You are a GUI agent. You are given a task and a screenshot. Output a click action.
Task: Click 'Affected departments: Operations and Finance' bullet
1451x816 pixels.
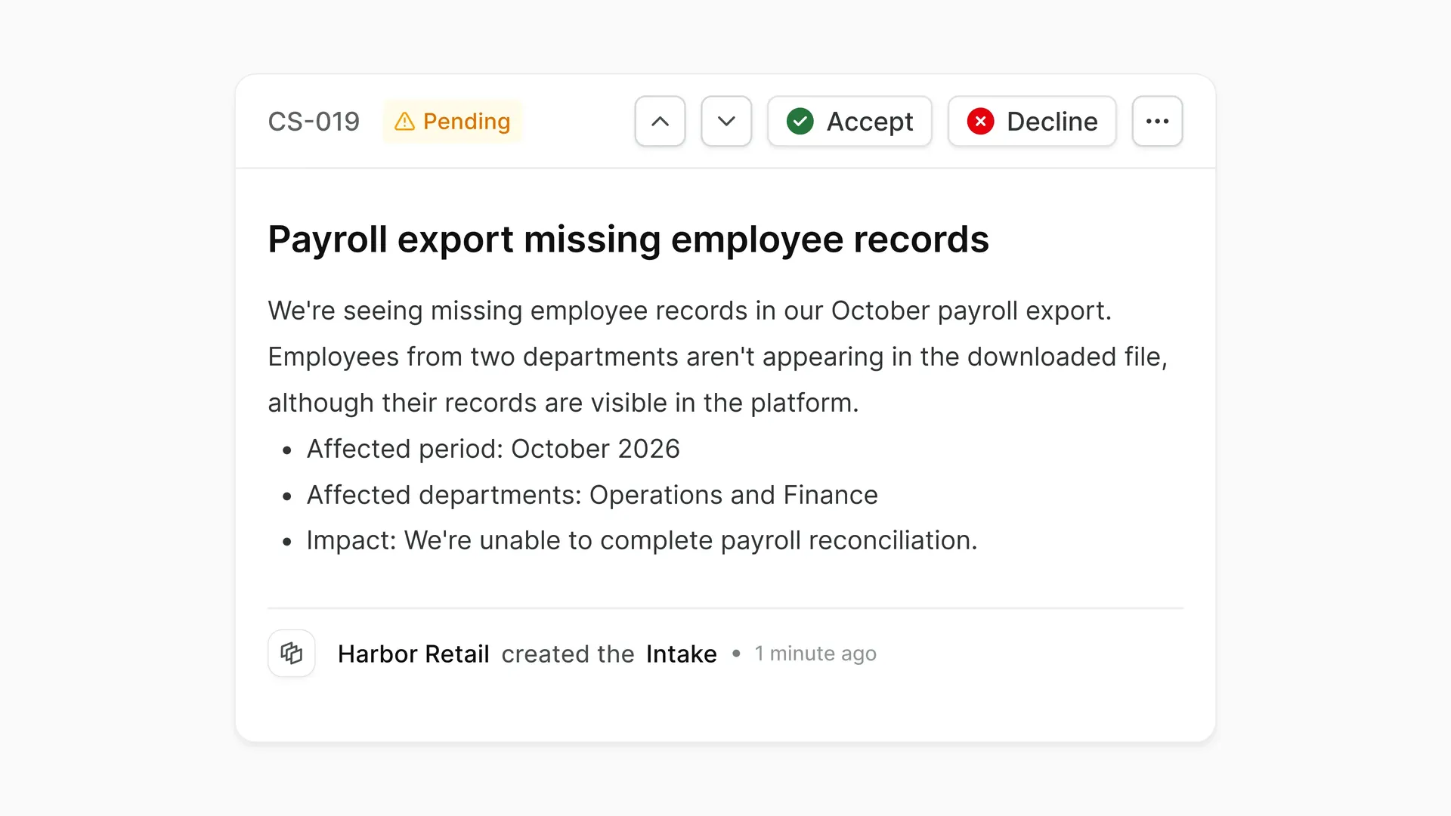click(592, 495)
